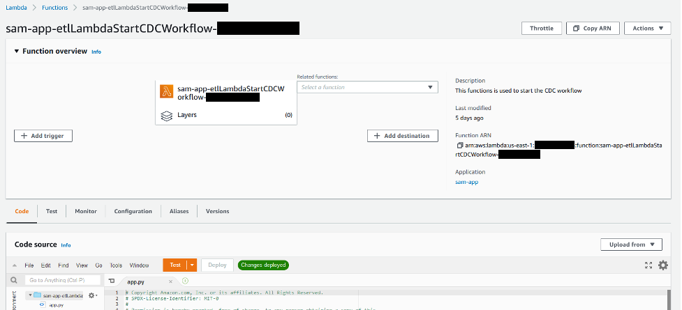The height and width of the screenshot is (310, 682).
Task: Open the Find menu in editor
Action: point(64,265)
